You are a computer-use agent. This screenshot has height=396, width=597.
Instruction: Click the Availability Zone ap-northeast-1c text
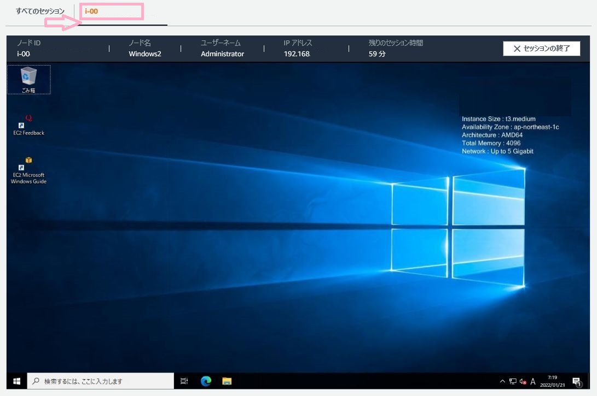point(510,127)
